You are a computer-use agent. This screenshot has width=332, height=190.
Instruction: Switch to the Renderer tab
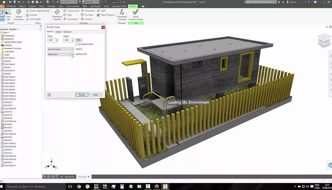tap(67, 32)
